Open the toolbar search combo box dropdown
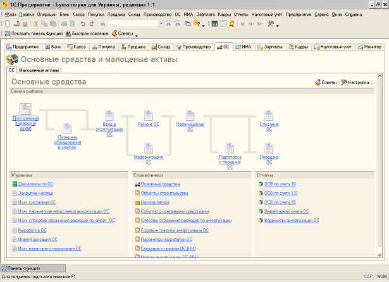The width and height of the screenshot is (389, 282). point(161,23)
